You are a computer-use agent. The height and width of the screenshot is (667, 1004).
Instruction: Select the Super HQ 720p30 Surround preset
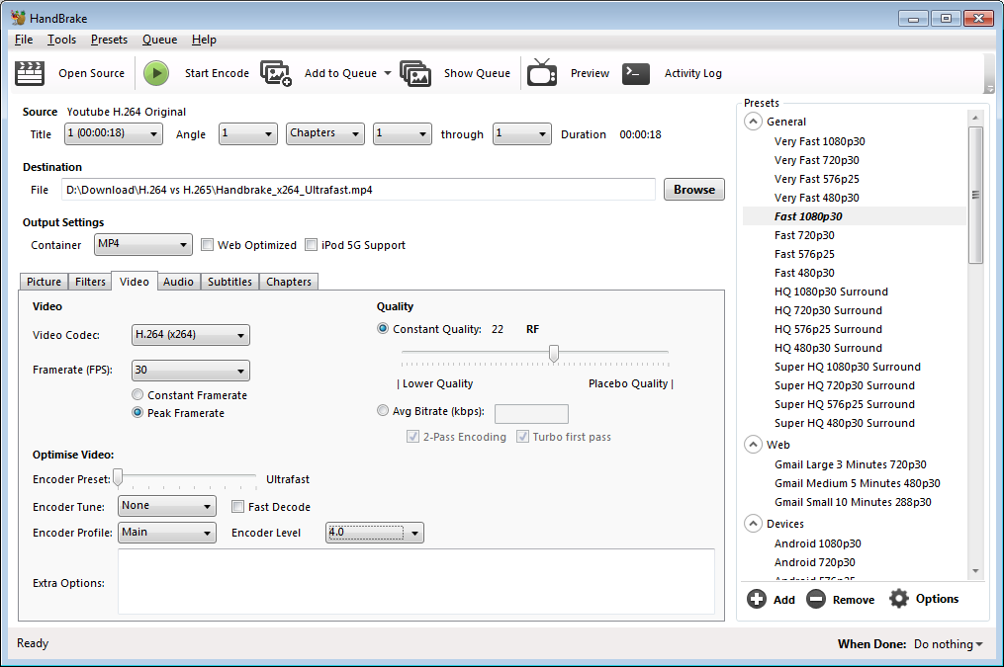(x=845, y=385)
